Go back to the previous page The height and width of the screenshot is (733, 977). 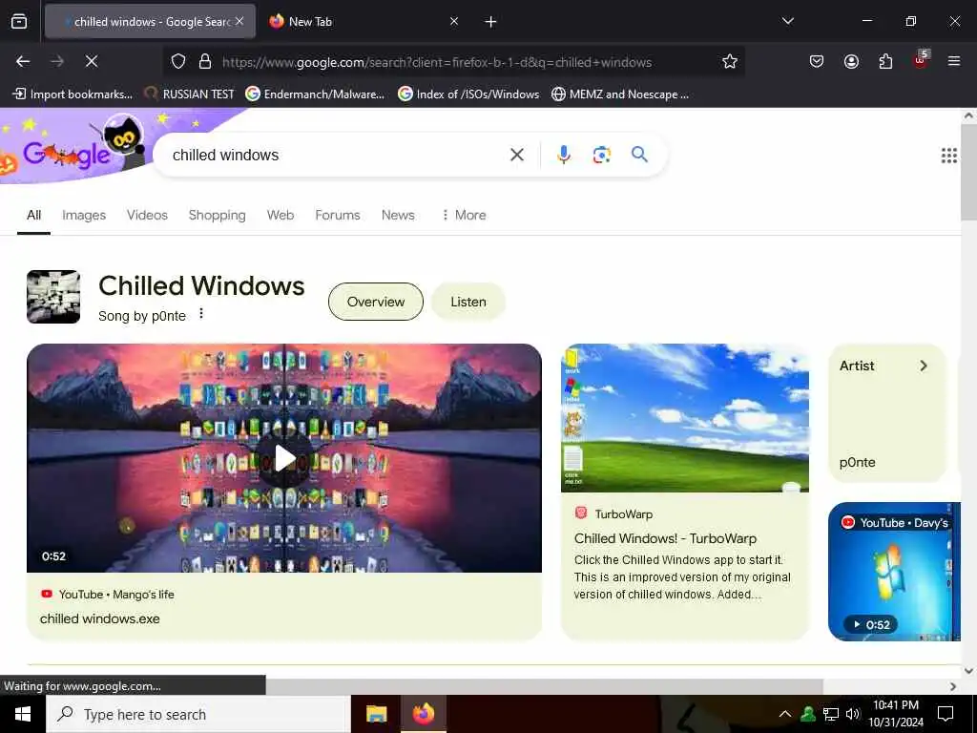[x=23, y=61]
